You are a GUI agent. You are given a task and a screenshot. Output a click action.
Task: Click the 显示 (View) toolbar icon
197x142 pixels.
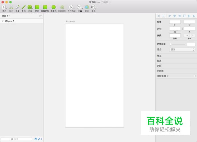point(93,7)
